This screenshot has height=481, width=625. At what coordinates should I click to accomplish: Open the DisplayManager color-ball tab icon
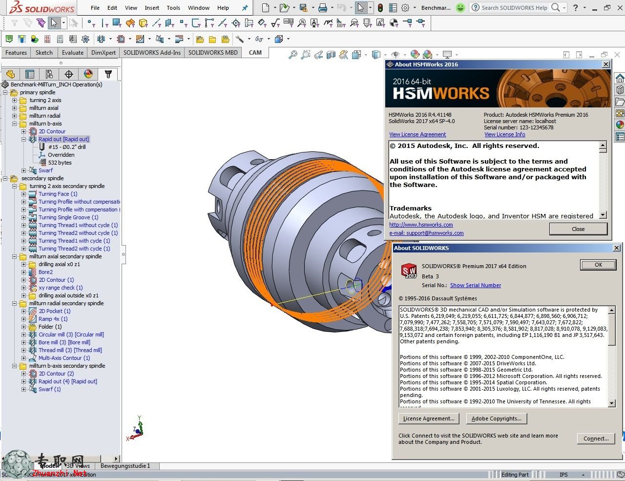(x=88, y=74)
